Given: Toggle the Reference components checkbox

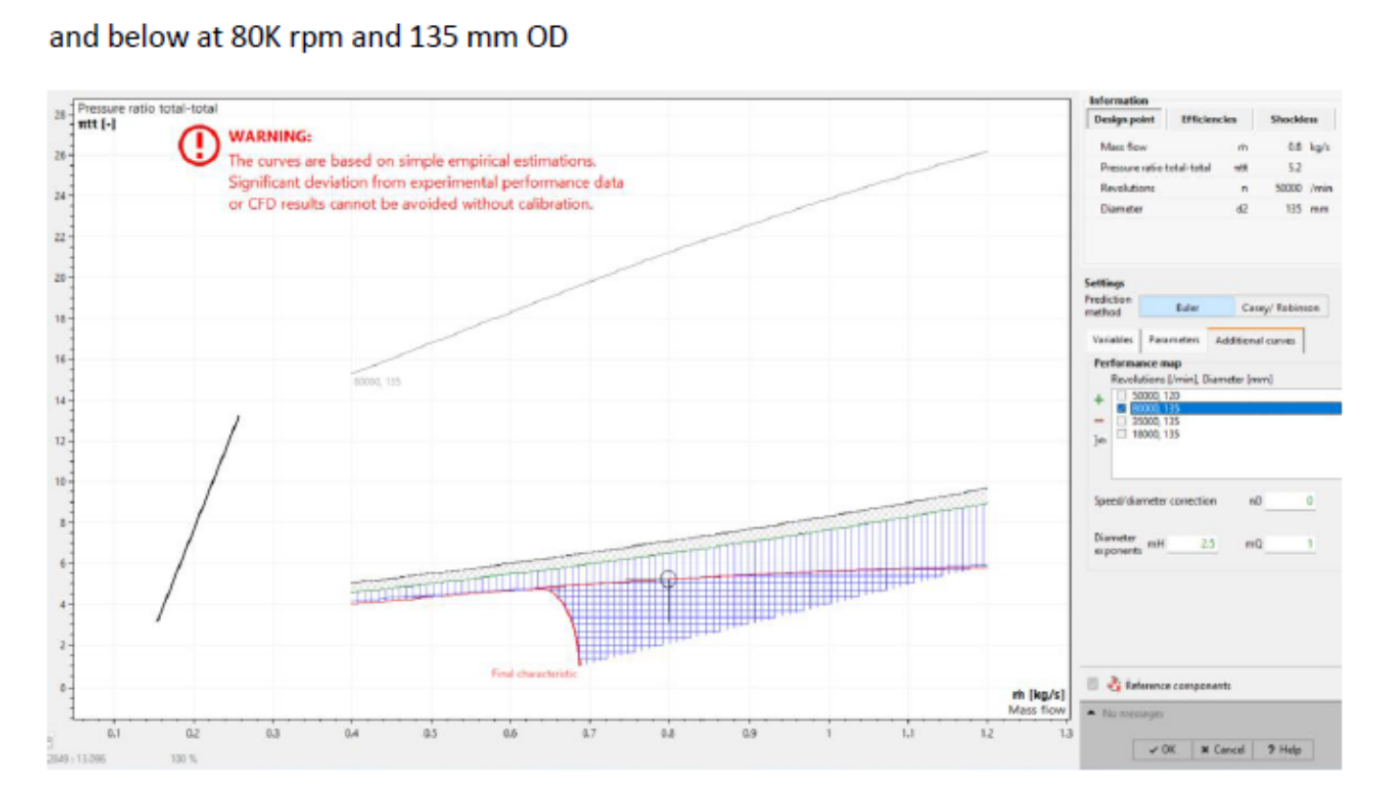Looking at the screenshot, I should 1092,684.
